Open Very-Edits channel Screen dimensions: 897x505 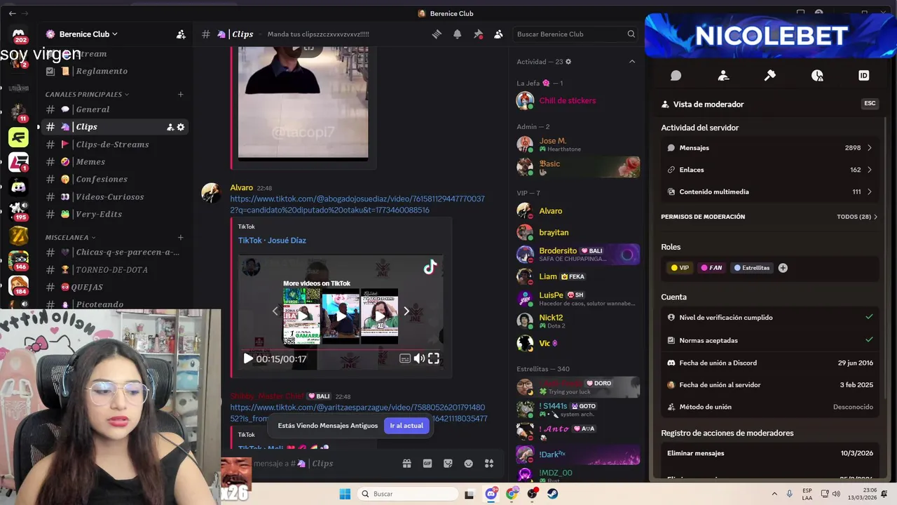114,214
